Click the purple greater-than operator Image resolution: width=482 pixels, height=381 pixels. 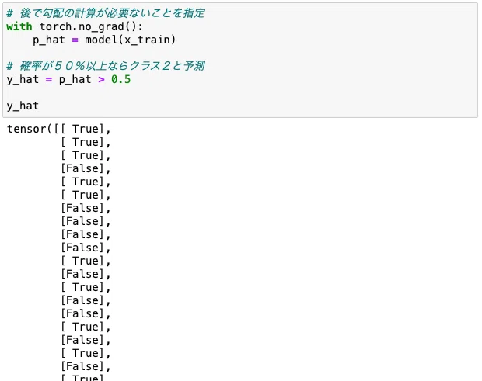[101, 80]
